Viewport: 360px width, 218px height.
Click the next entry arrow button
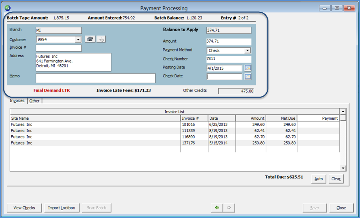(x=229, y=208)
